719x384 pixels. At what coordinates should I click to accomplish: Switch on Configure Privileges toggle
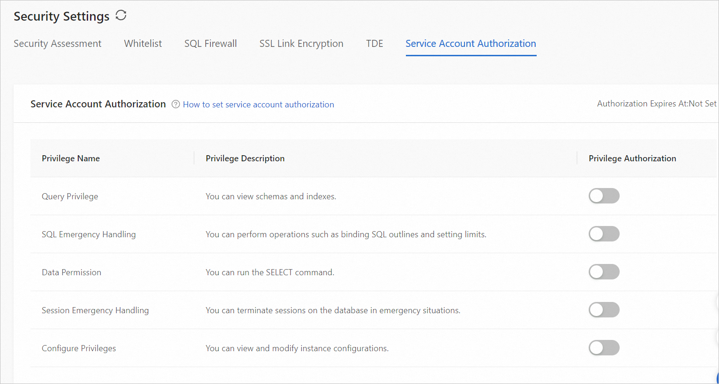coord(604,348)
